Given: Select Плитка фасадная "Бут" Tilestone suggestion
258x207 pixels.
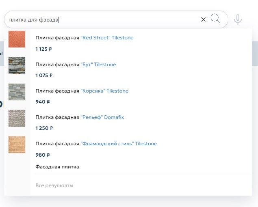Looking at the screenshot, I should [76, 65].
